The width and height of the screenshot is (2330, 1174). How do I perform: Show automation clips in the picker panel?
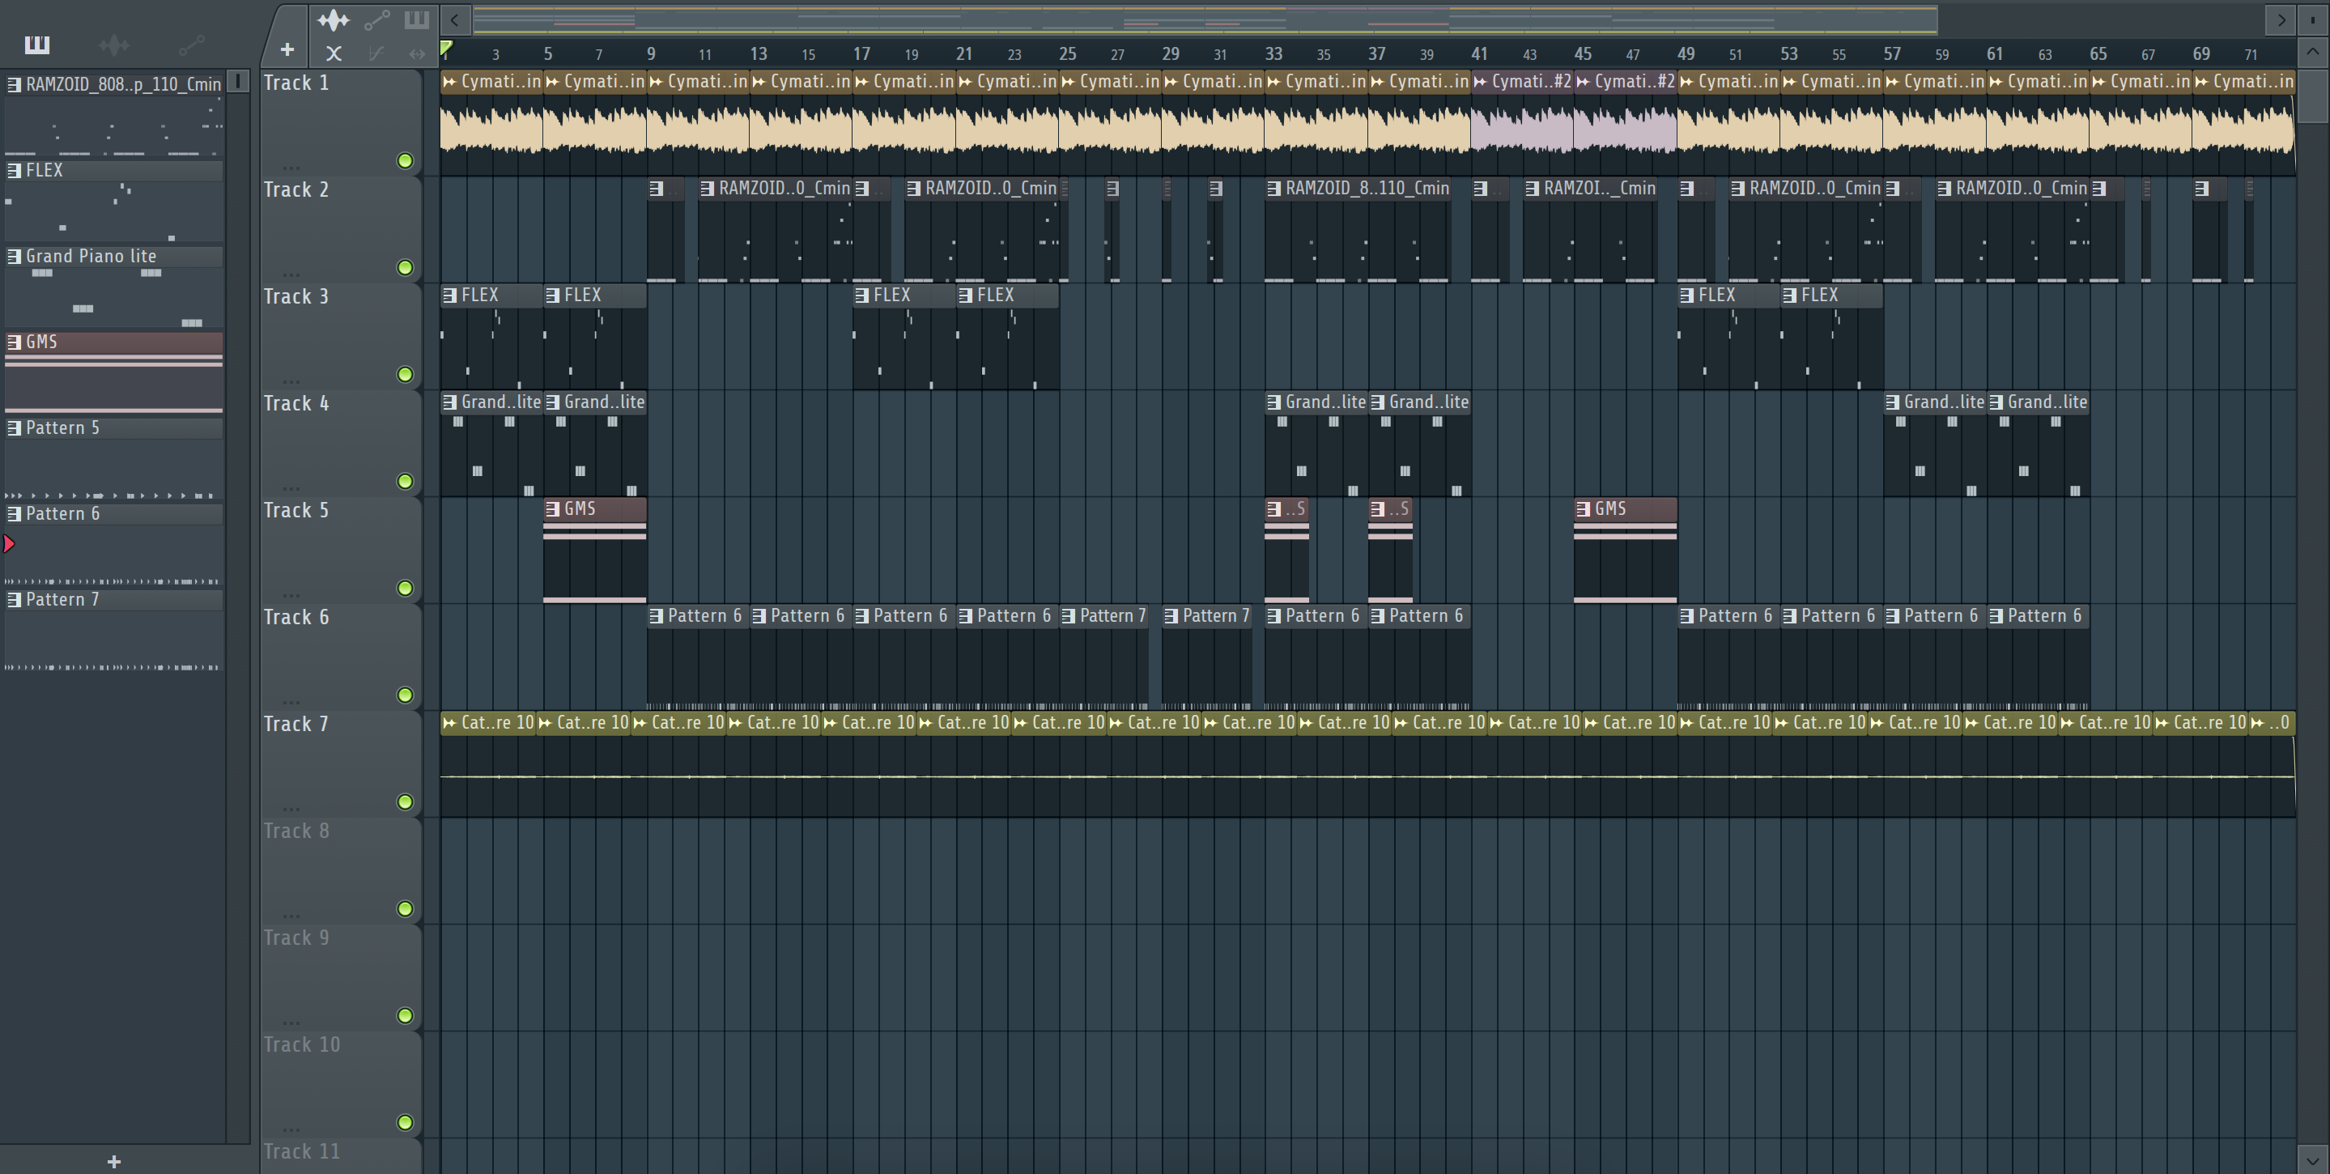point(191,45)
